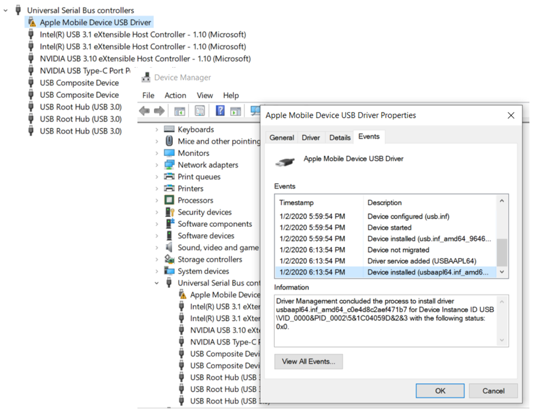Screen dimensions: 536x415
Task: Click the Security devices key icon
Action: (x=170, y=212)
